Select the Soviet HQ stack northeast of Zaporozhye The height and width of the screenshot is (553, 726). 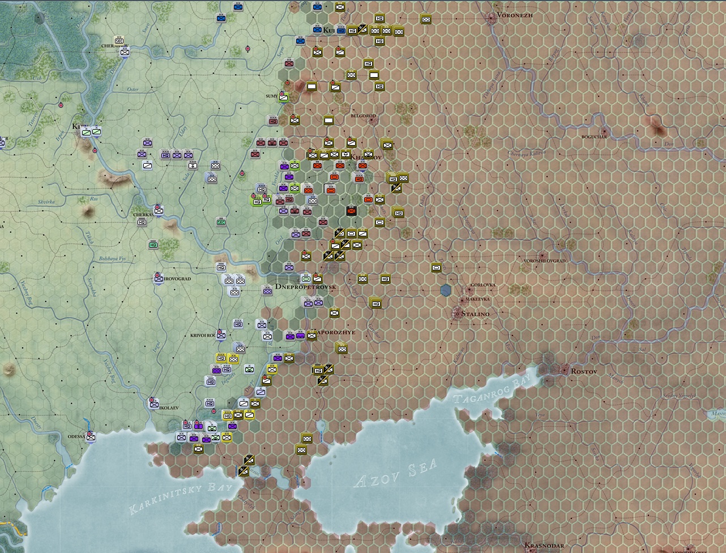click(375, 303)
